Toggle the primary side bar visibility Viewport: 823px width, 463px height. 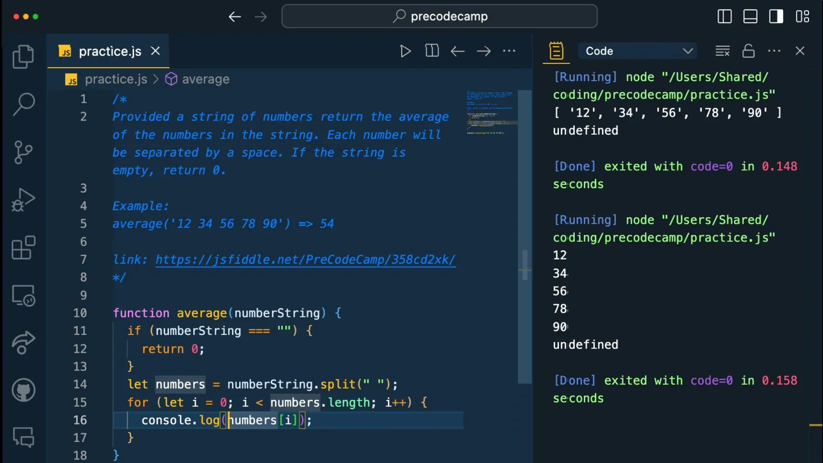(724, 16)
